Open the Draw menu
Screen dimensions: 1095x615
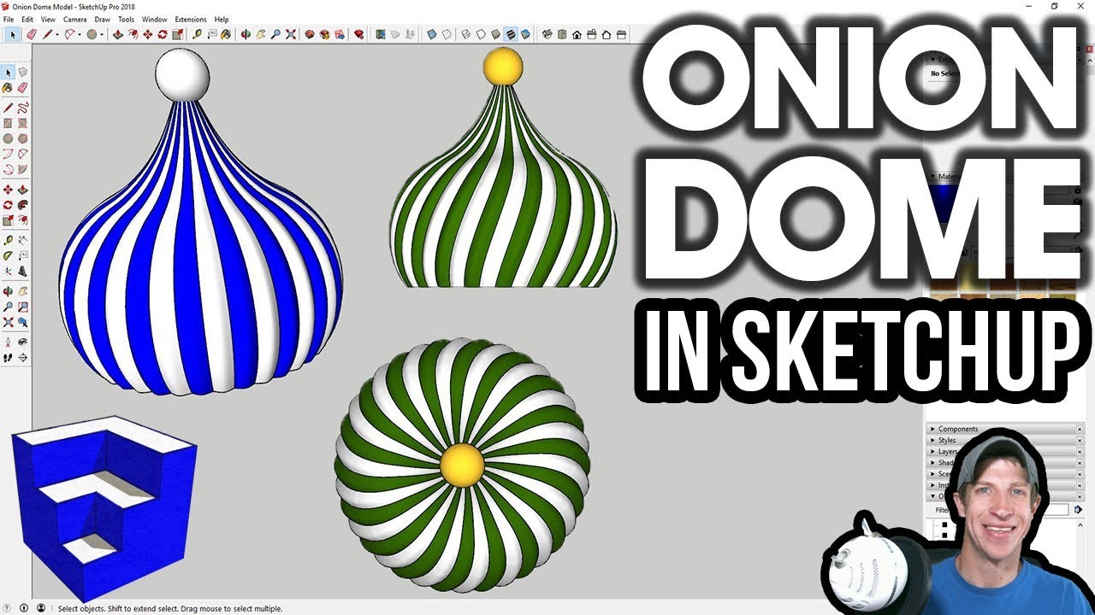(x=102, y=19)
